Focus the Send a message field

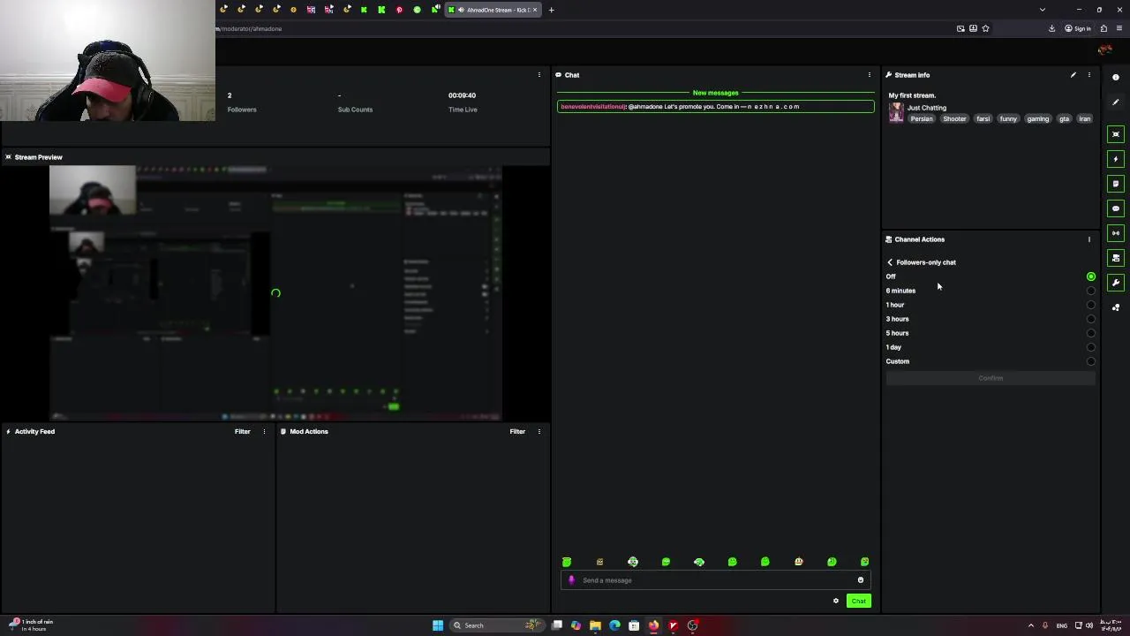pyautogui.click(x=716, y=580)
